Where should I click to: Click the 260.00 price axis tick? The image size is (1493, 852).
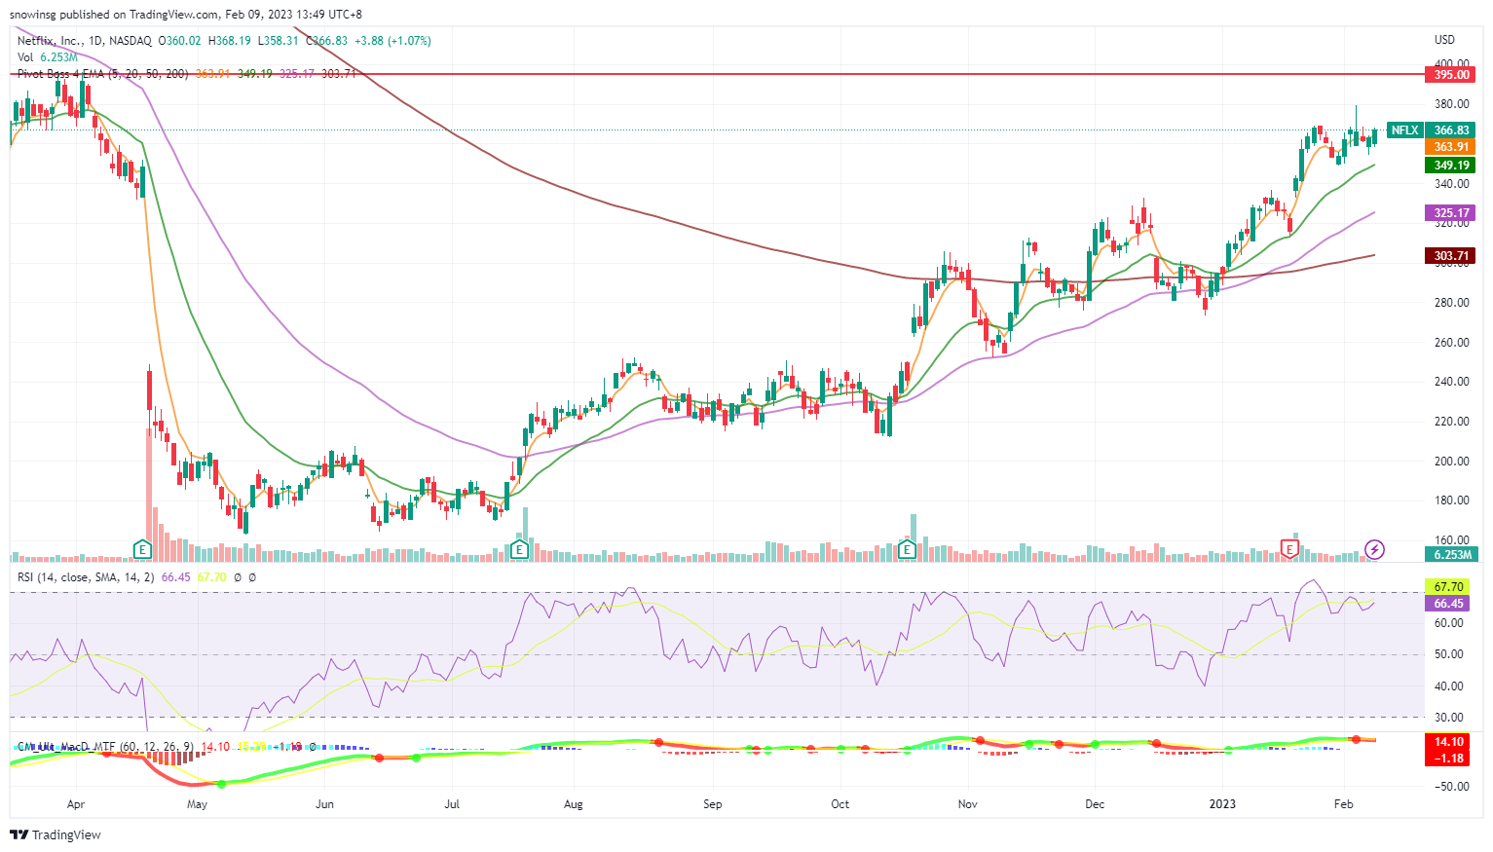click(1451, 343)
